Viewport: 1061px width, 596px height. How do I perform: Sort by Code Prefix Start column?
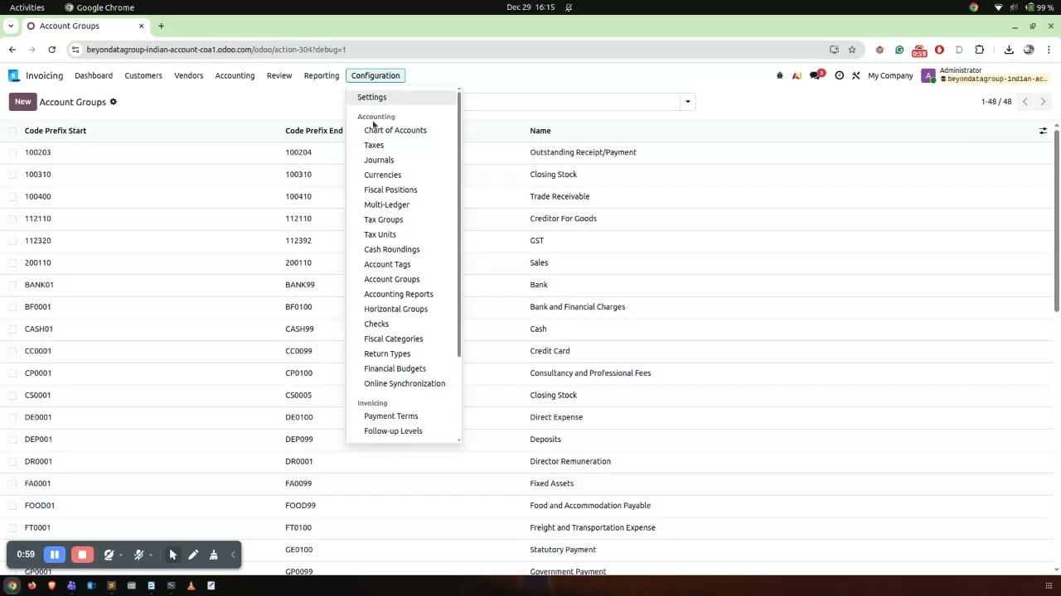[56, 131]
